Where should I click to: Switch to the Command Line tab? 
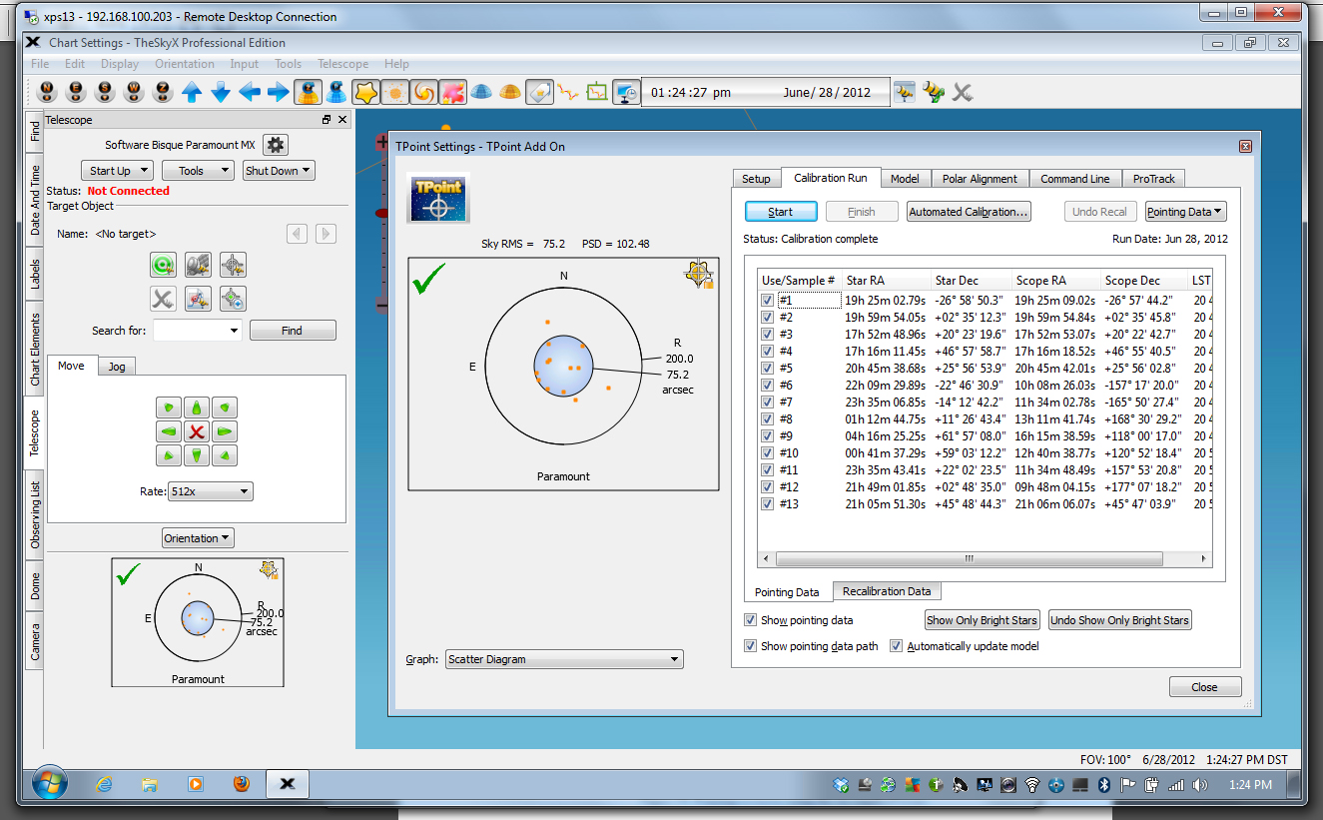[x=1074, y=179]
